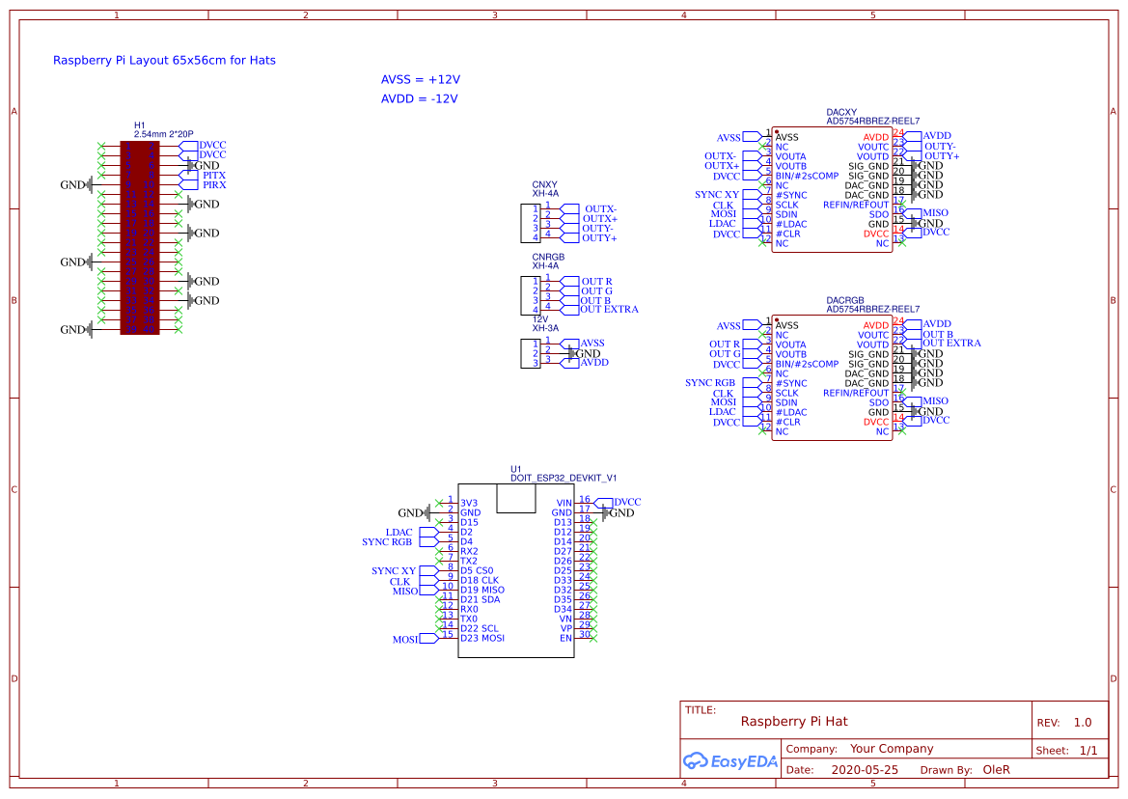Click the 'AVSS = +12V' text note
The width and height of the screenshot is (1128, 799).
(x=420, y=79)
